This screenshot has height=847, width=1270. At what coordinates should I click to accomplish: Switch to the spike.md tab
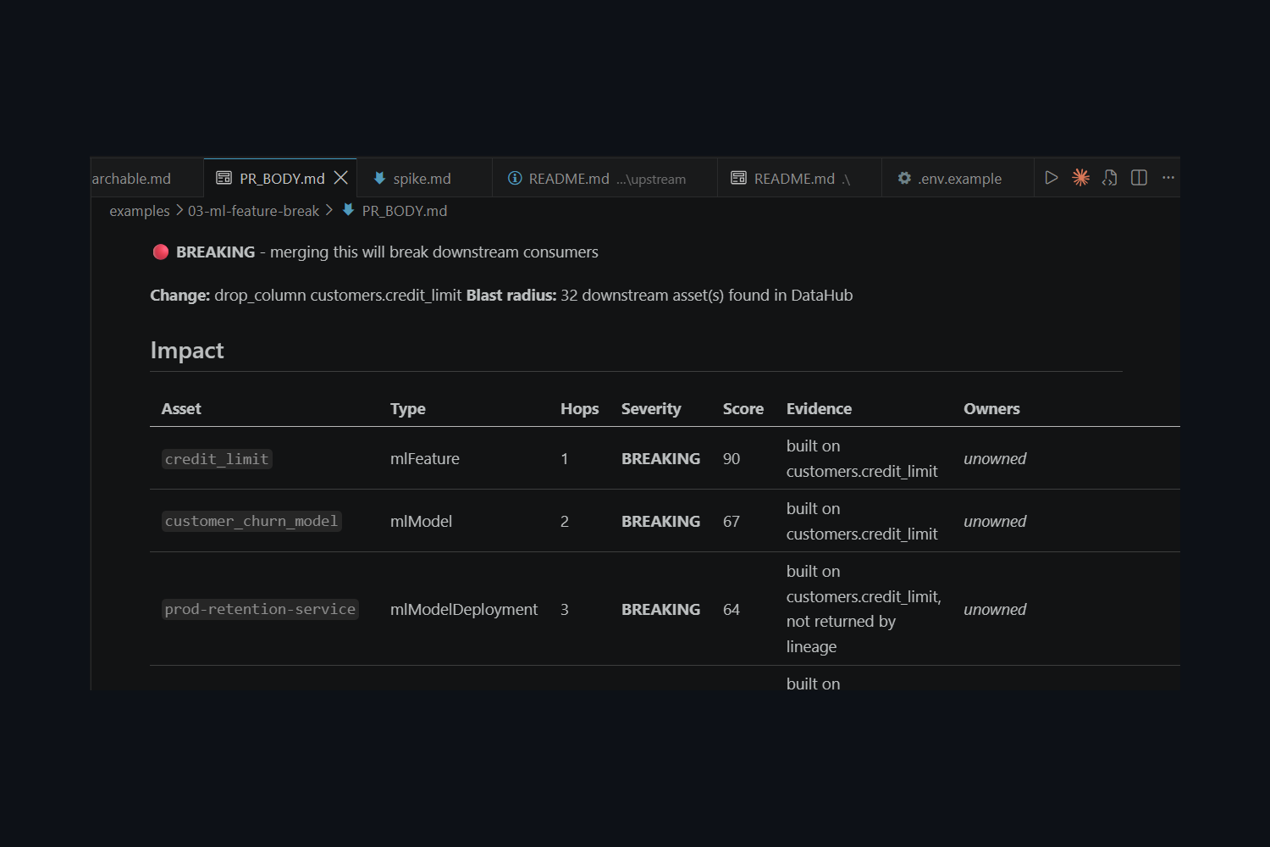422,179
